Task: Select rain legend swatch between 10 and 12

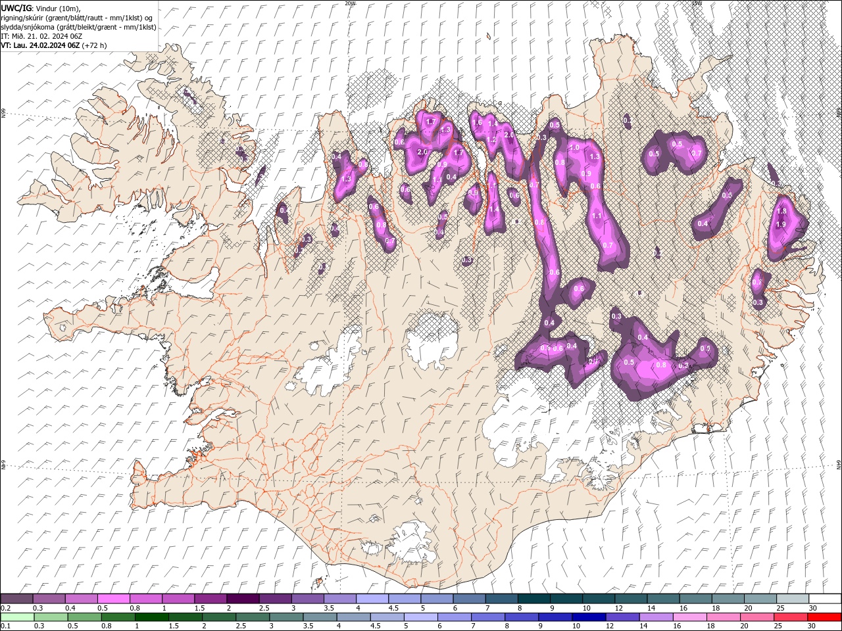Action: pos(588,617)
